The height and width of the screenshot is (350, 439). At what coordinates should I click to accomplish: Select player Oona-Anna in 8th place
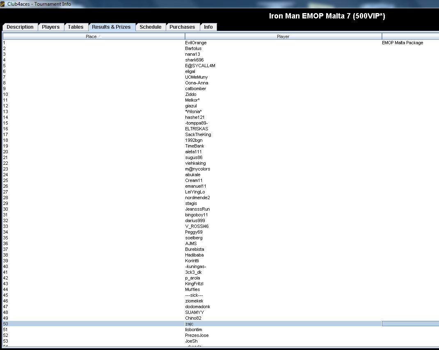(x=197, y=83)
